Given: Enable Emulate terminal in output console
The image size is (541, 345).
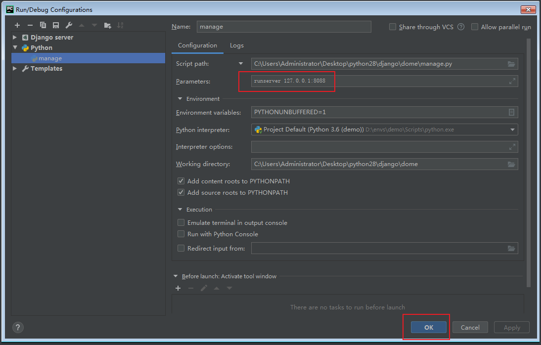Looking at the screenshot, I should point(181,222).
